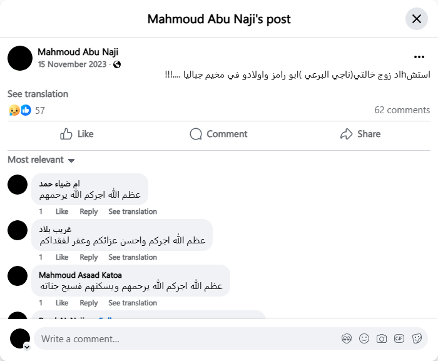This screenshot has width=438, height=361.
Task: Click the avatar sticker icon in comment box
Action: coord(347,338)
